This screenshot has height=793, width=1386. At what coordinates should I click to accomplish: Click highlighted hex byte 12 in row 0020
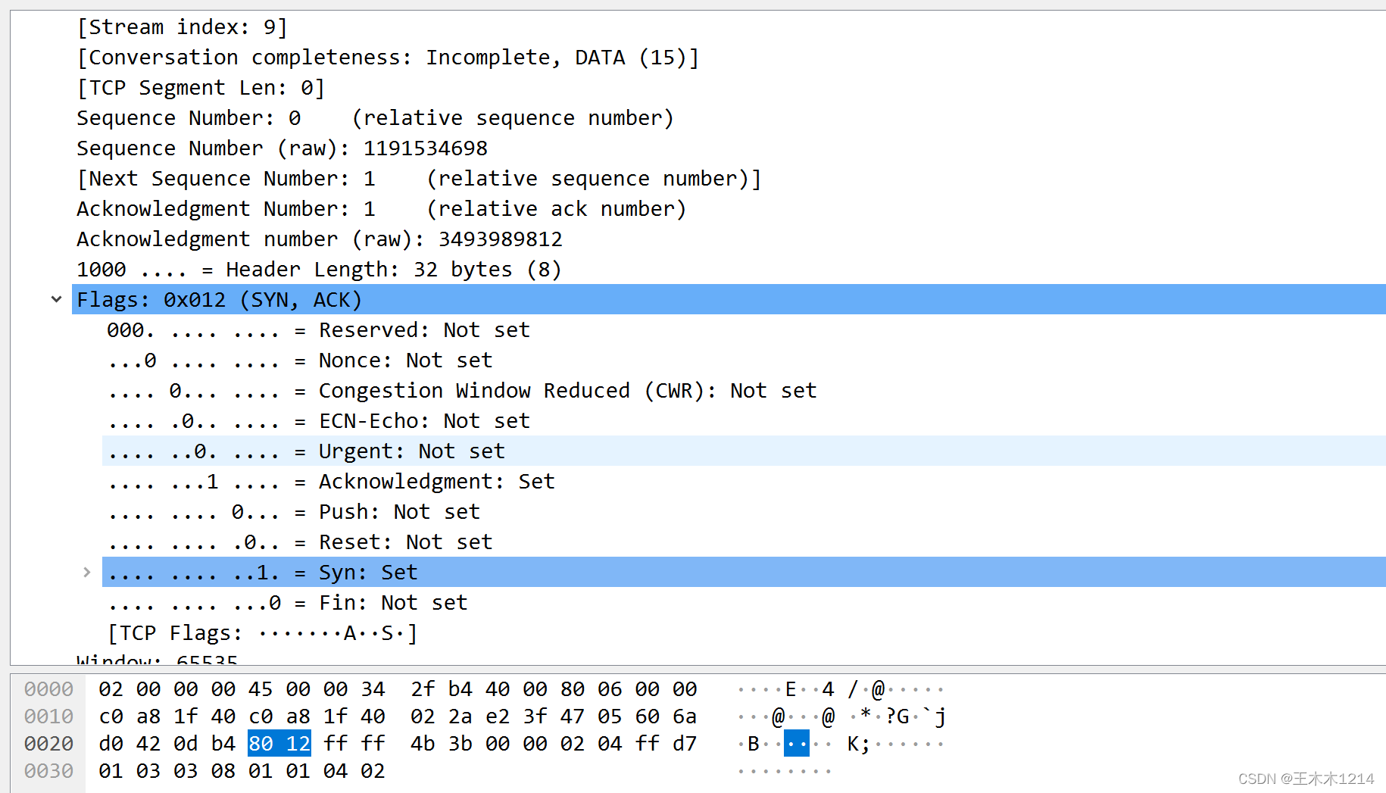pyautogui.click(x=298, y=744)
